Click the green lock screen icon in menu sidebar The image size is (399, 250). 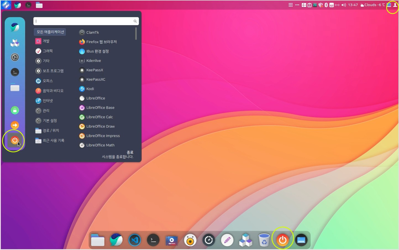coord(15,110)
